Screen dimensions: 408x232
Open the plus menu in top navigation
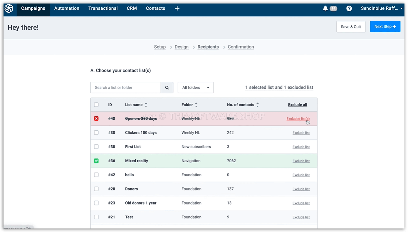(177, 8)
